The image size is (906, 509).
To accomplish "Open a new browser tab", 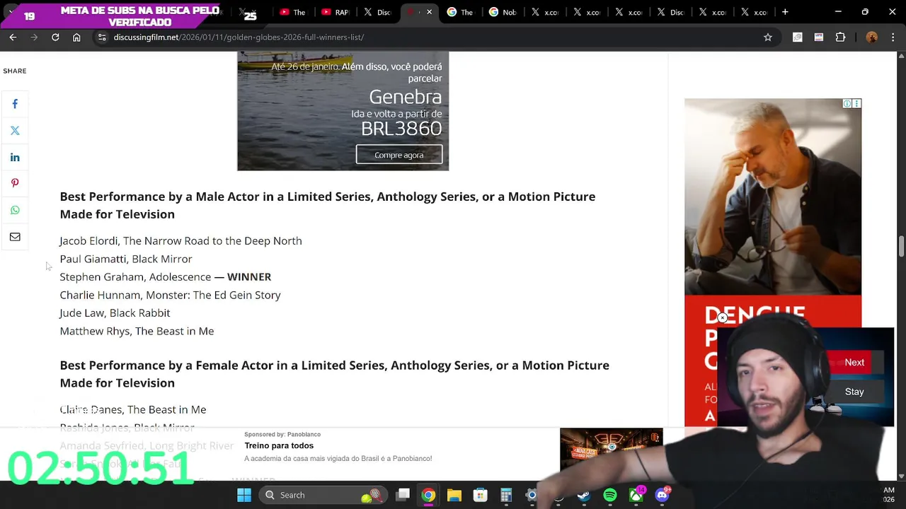I will [x=785, y=12].
